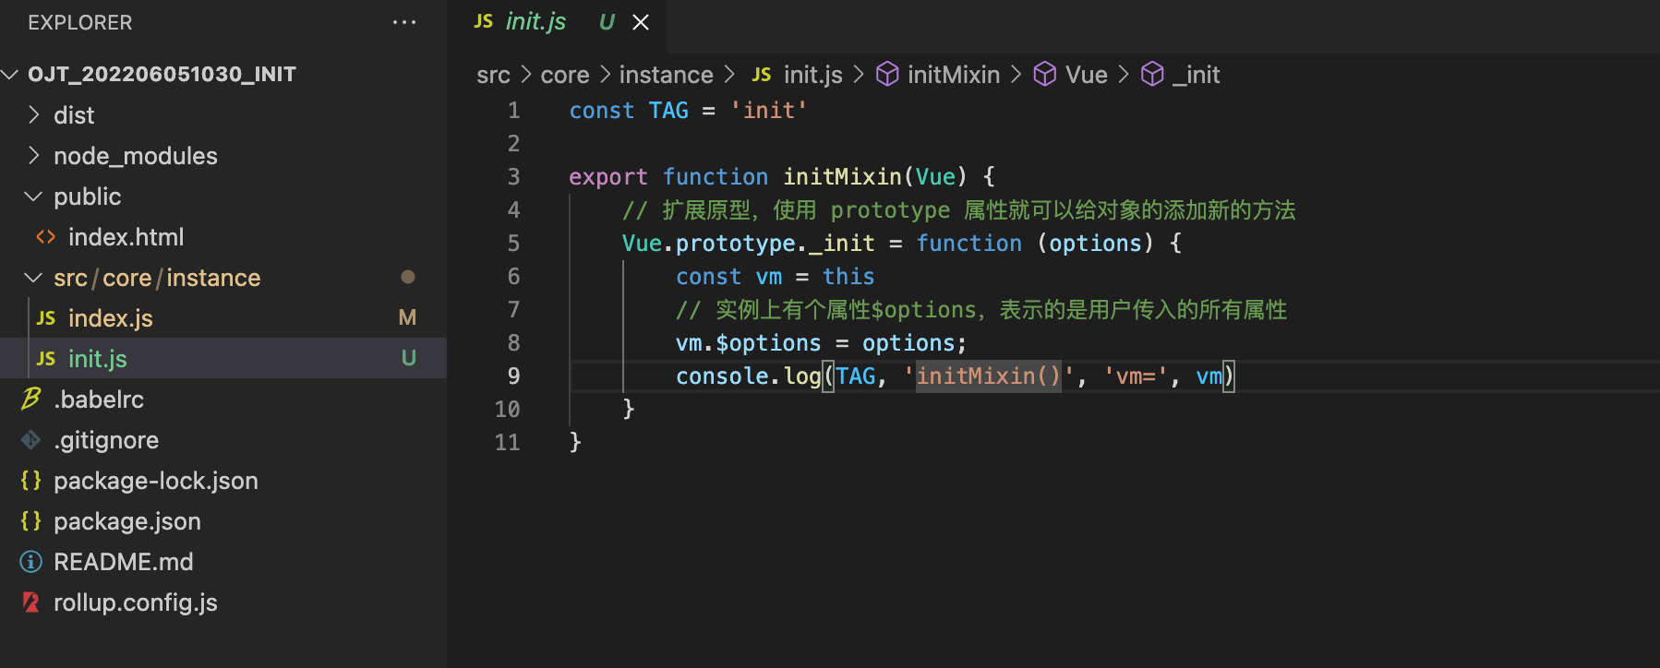The width and height of the screenshot is (1660, 668).
Task: Click line number 9 in the gutter
Action: click(x=514, y=376)
